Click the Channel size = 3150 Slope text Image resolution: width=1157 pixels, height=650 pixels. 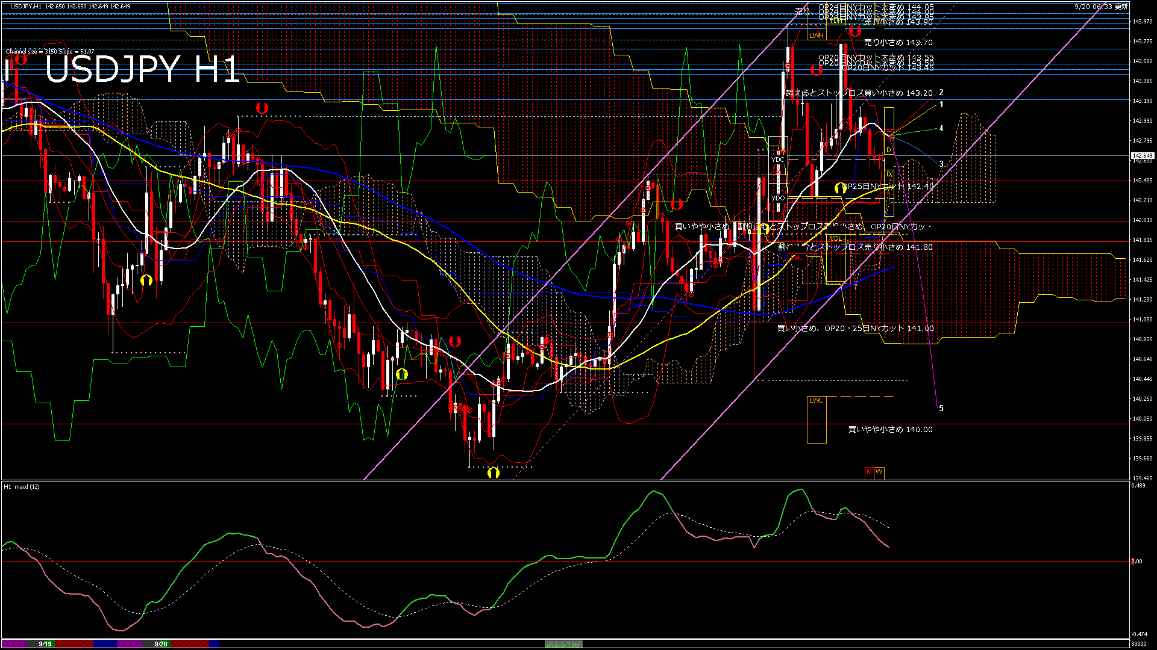(x=50, y=52)
